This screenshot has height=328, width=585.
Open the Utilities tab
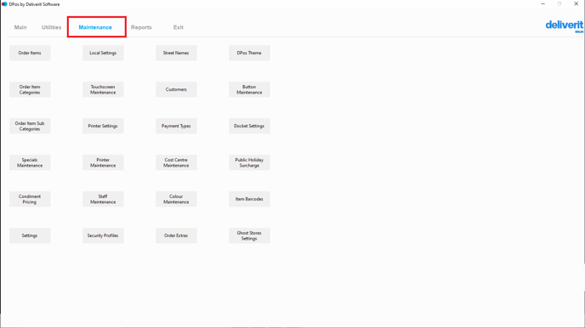click(x=52, y=27)
